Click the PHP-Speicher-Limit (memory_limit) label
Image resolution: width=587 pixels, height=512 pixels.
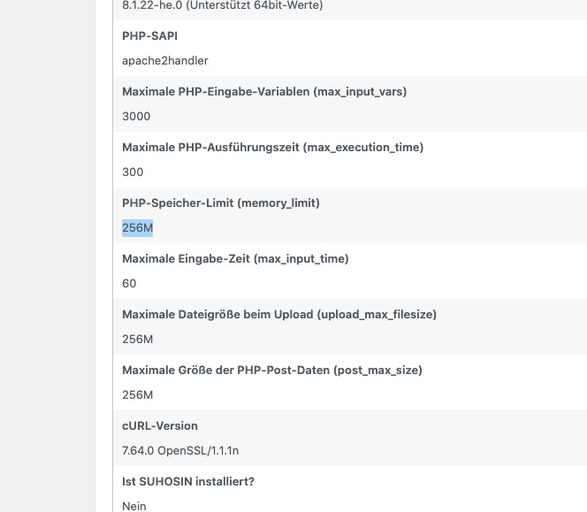[x=221, y=203]
